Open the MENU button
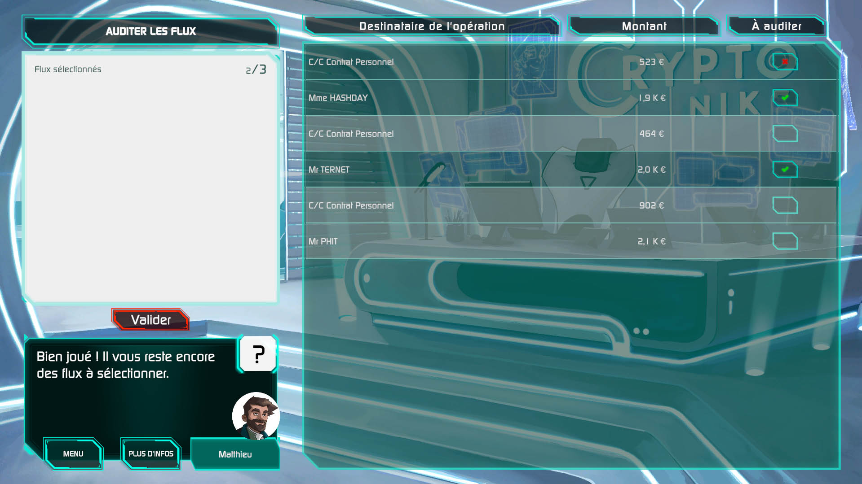The image size is (862, 484). (x=73, y=453)
